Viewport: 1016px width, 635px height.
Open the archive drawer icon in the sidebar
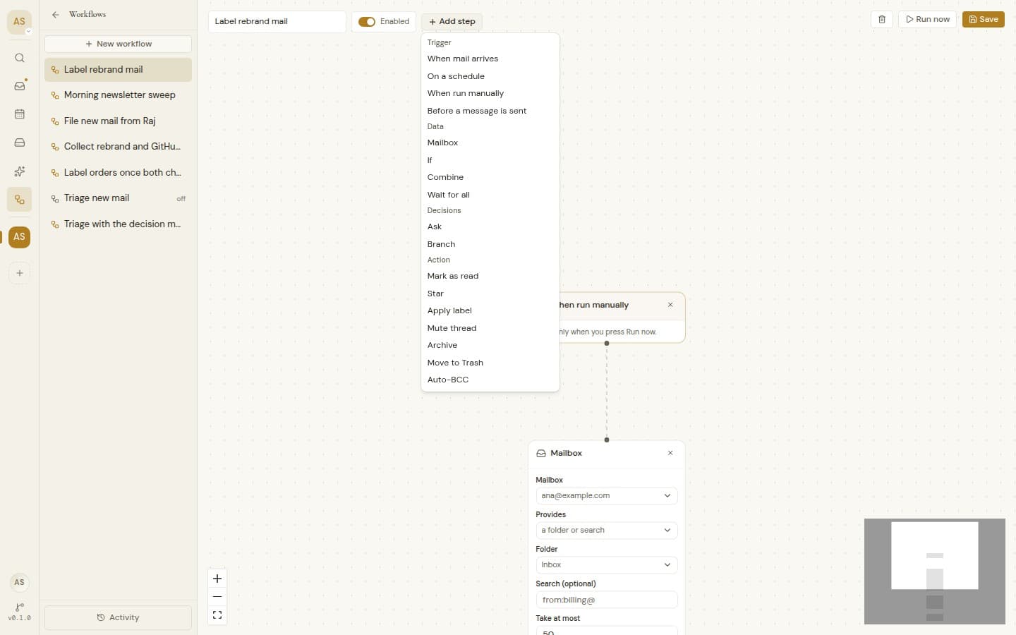tap(20, 143)
